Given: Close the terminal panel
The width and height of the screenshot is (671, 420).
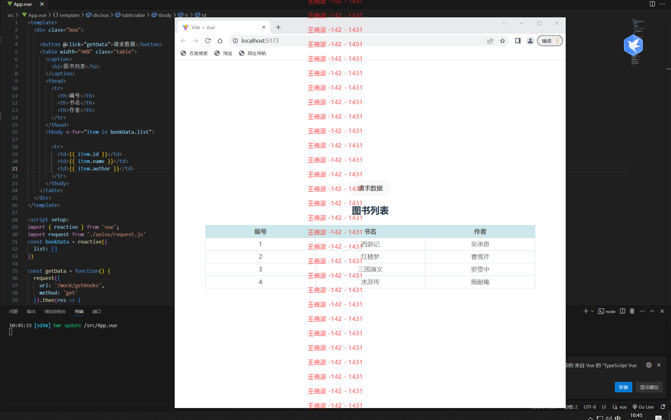Looking at the screenshot, I should coord(662,311).
